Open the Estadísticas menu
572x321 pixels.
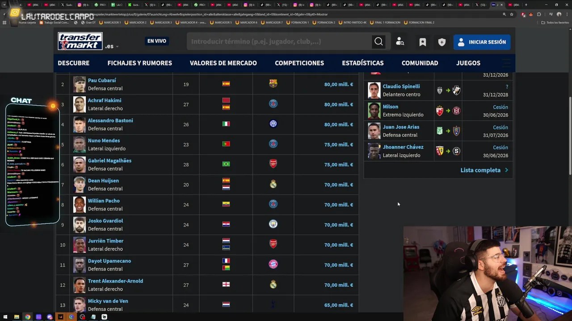coord(363,63)
